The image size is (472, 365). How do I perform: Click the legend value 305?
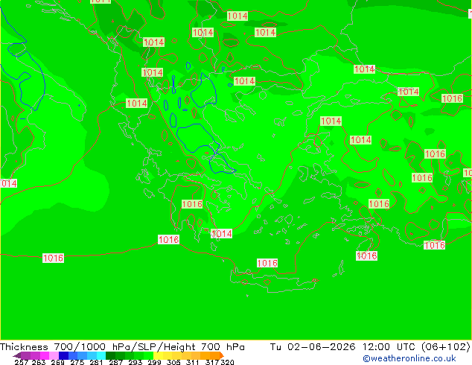tap(173, 362)
